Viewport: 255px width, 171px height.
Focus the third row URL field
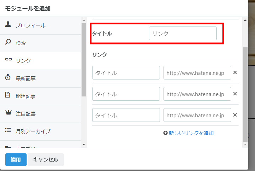pos(197,115)
